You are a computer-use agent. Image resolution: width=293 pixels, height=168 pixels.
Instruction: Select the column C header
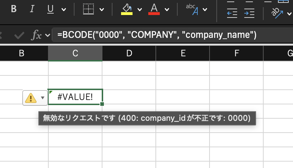[75, 54]
